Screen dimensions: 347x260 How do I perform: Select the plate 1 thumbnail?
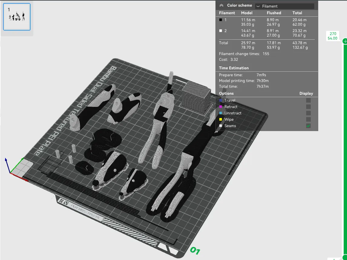point(17,17)
